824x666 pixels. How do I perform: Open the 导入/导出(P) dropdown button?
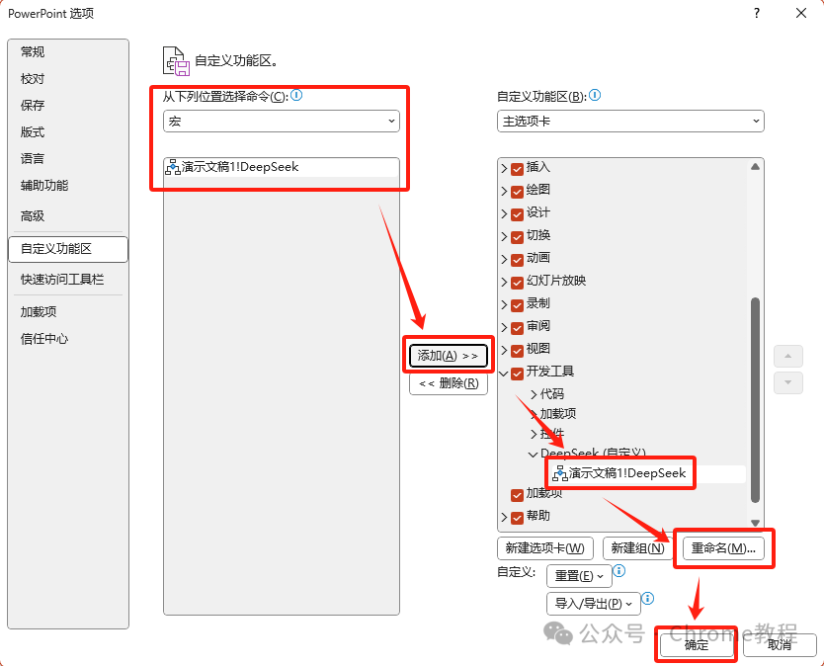pyautogui.click(x=594, y=604)
